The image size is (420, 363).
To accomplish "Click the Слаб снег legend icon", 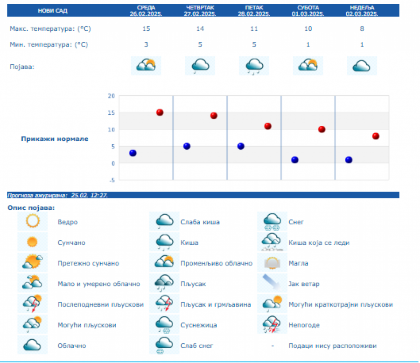I will [x=164, y=345].
